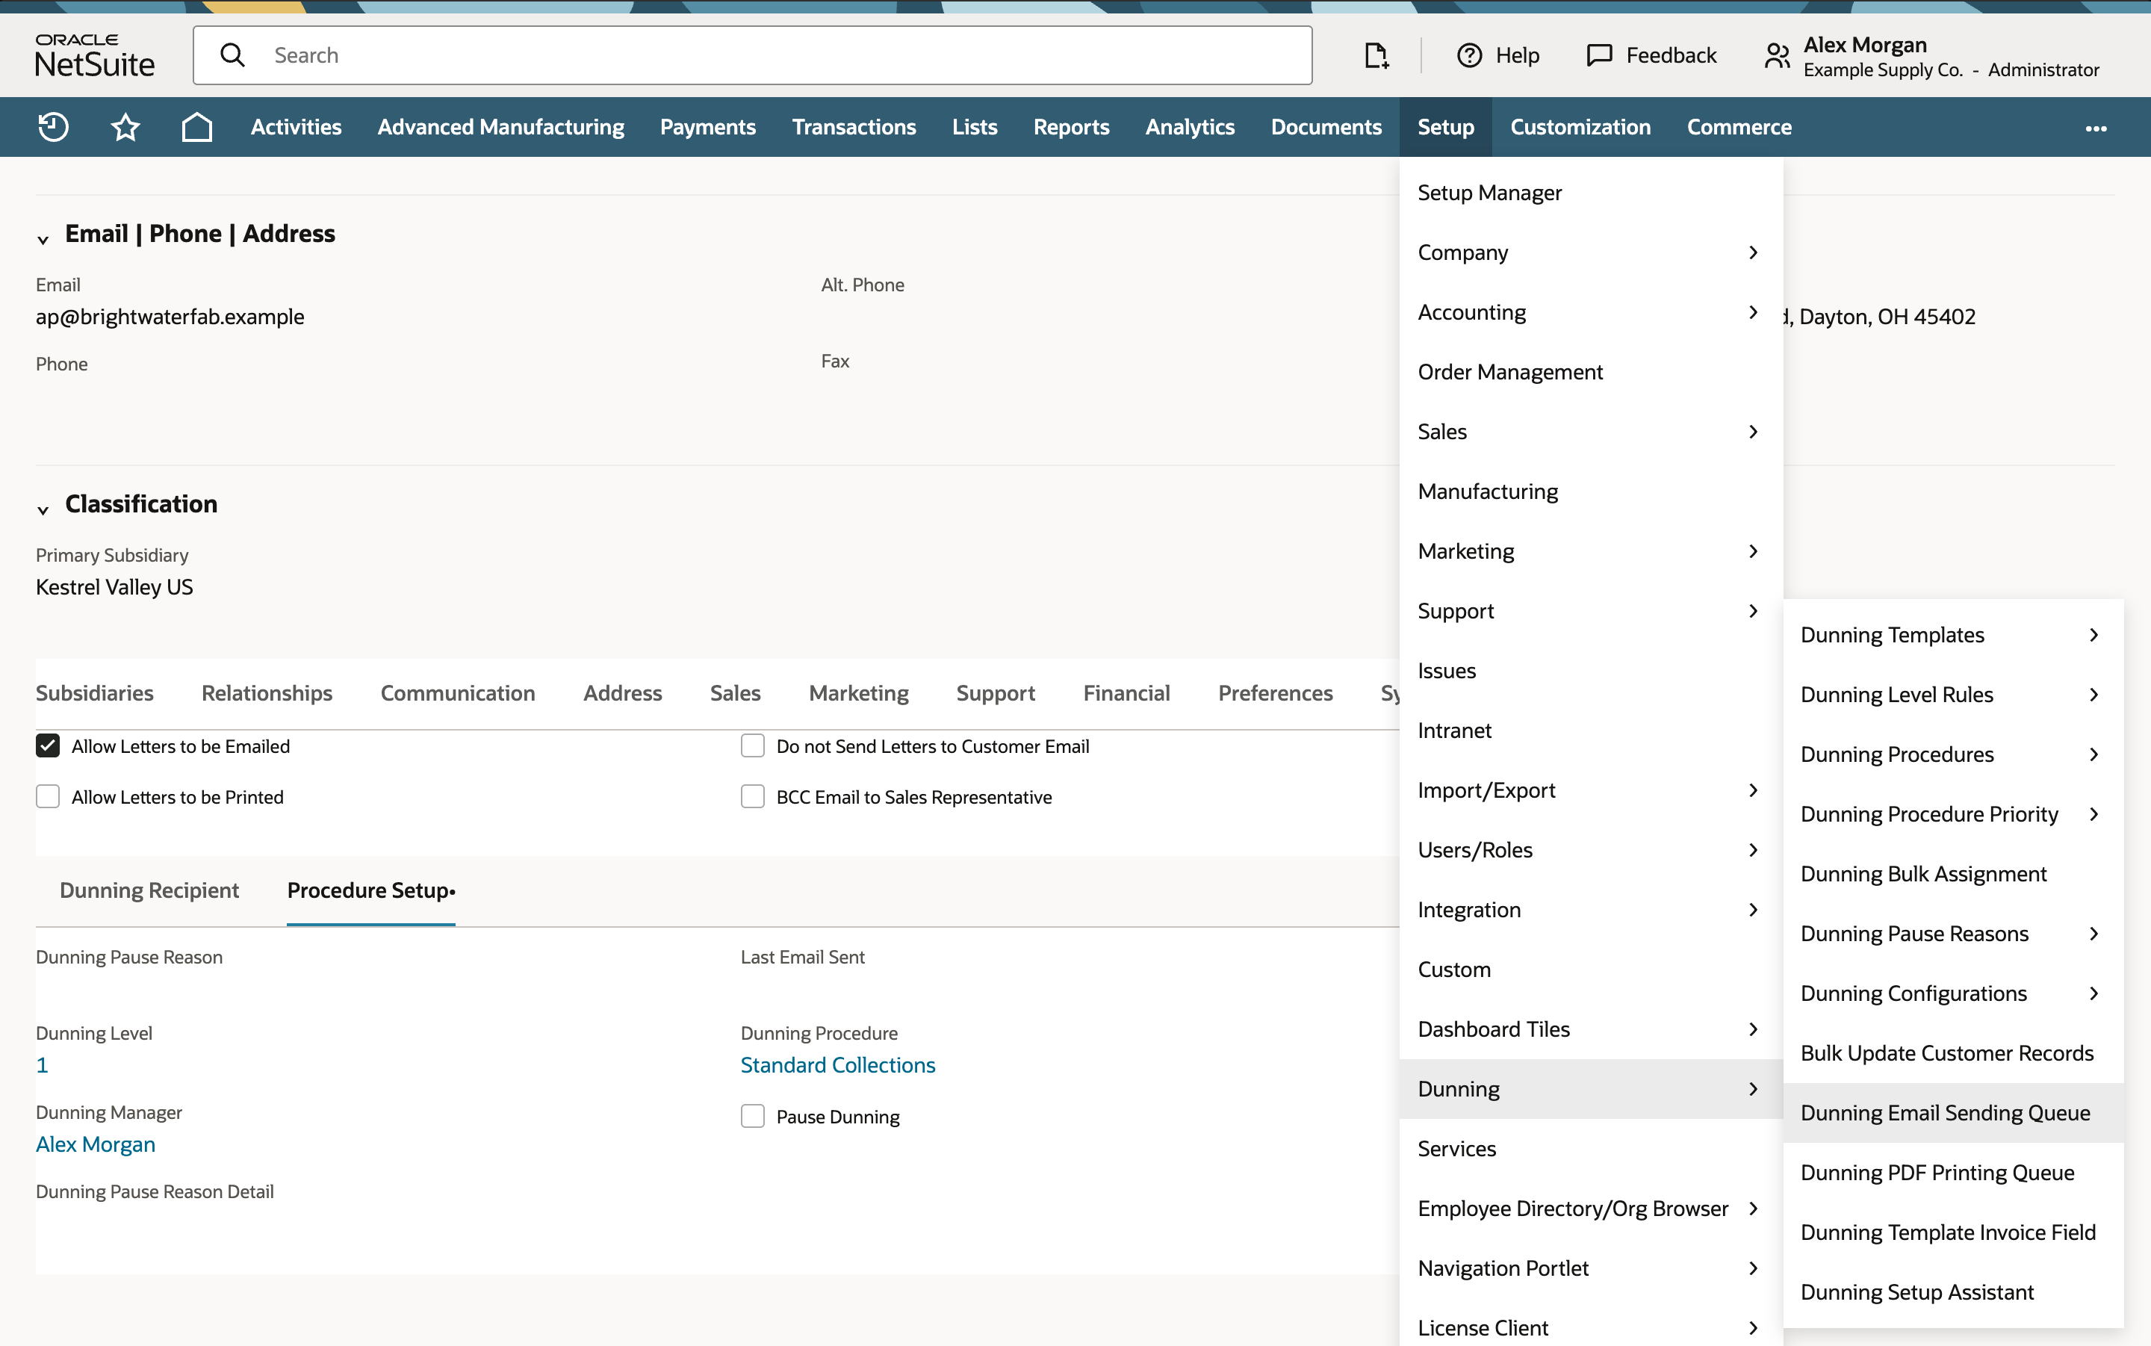Click the Create New document icon
The image size is (2151, 1346).
[1376, 55]
